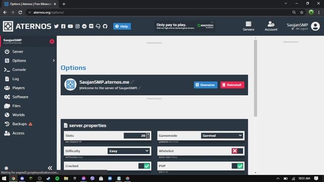The width and height of the screenshot is (324, 182).
Task: Open the Servers page in header
Action: click(249, 26)
